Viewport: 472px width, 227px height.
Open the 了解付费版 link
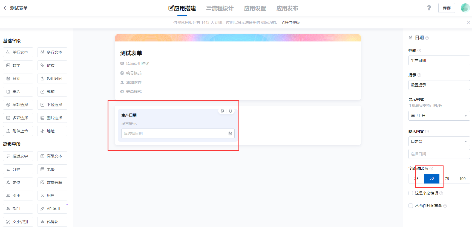tap(290, 22)
